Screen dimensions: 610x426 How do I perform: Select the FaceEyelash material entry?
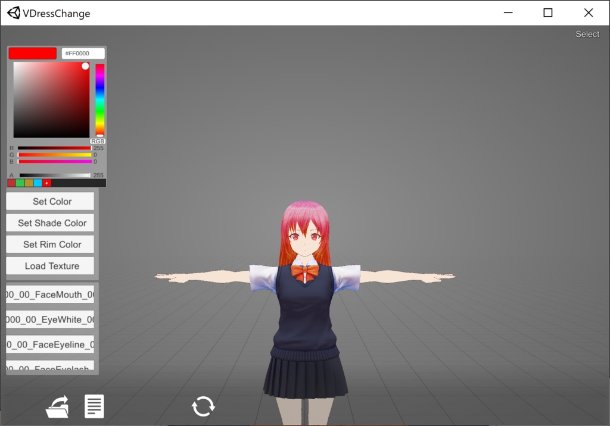(x=49, y=368)
